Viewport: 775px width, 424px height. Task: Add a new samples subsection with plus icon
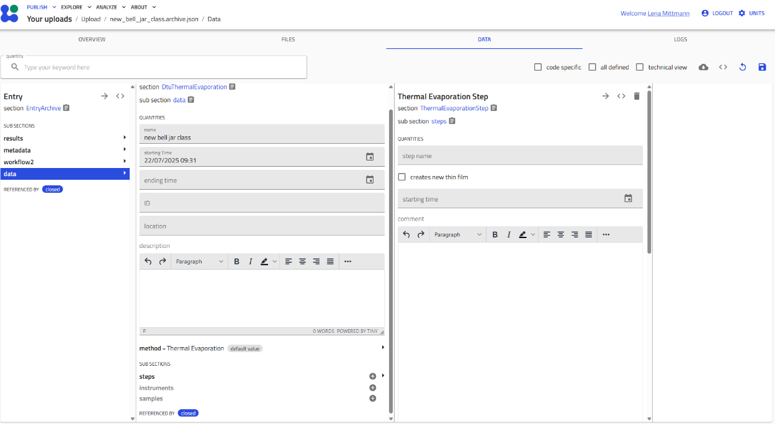click(373, 399)
